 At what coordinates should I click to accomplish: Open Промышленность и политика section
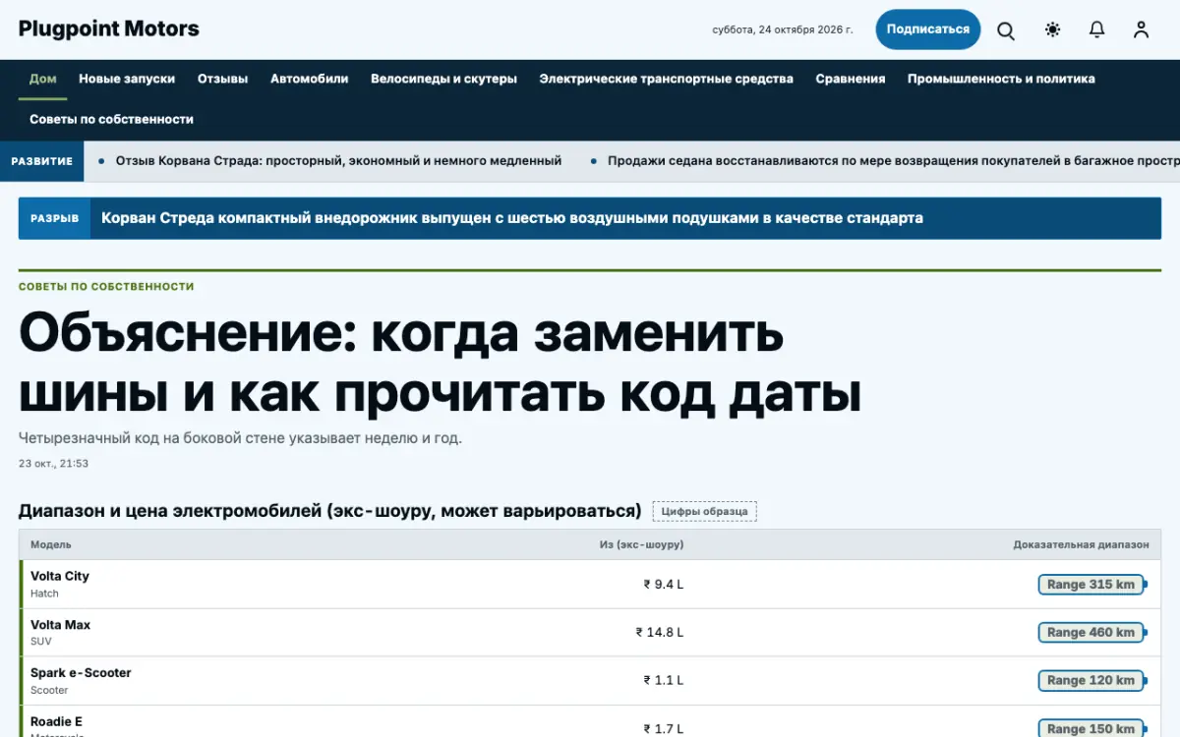coord(1001,79)
